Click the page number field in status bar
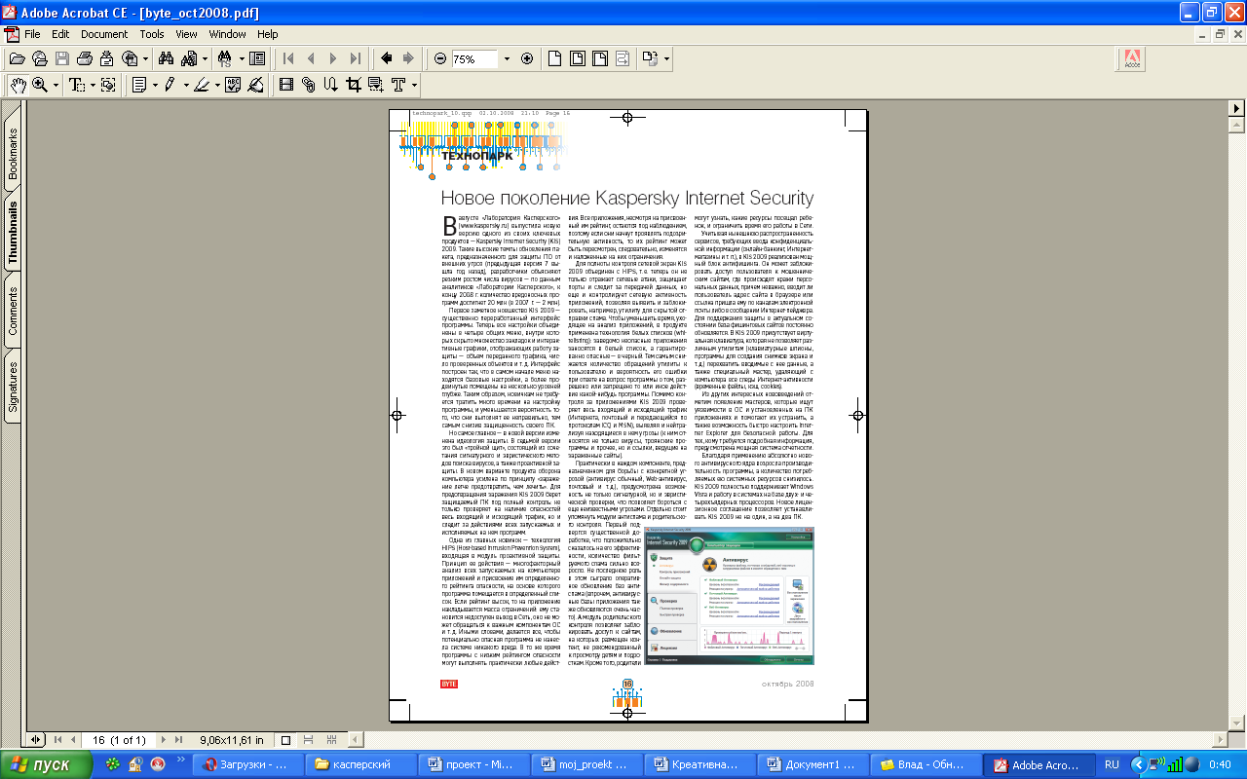The image size is (1247, 779). coord(117,740)
